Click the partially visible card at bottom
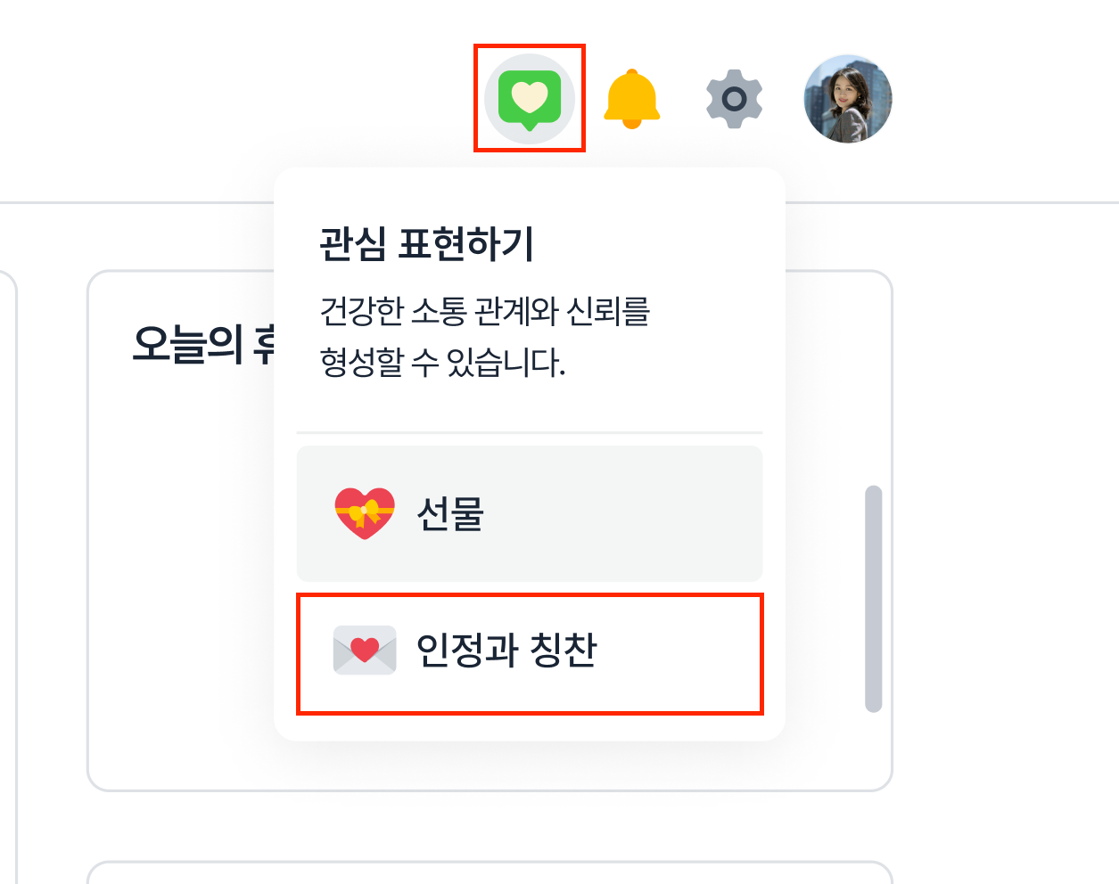The image size is (1119, 884). pos(490,872)
